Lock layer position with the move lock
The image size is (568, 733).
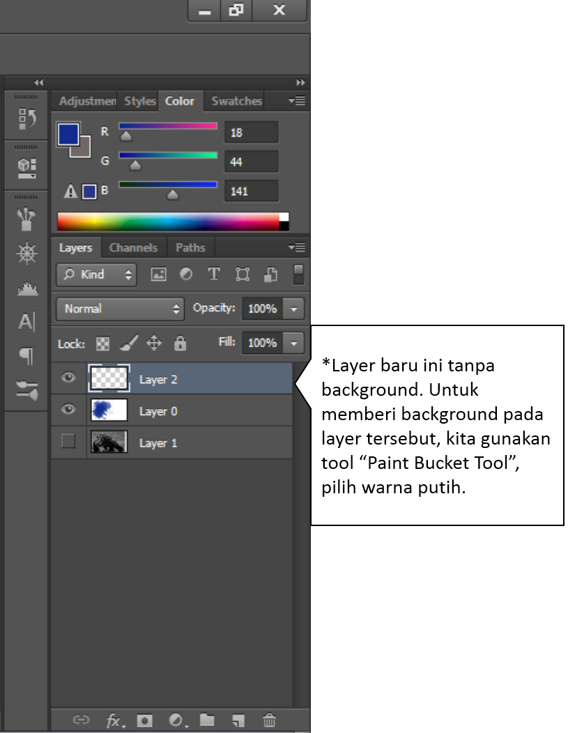(x=154, y=344)
